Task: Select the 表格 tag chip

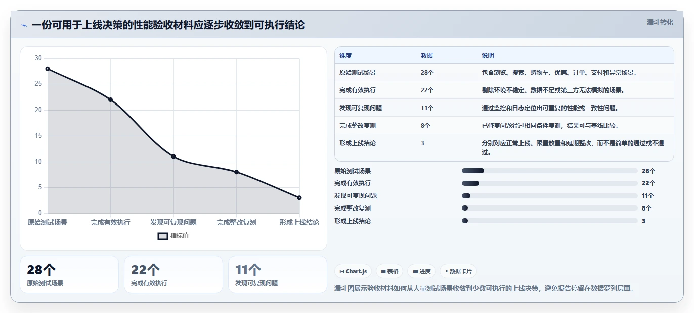Action: tap(390, 271)
